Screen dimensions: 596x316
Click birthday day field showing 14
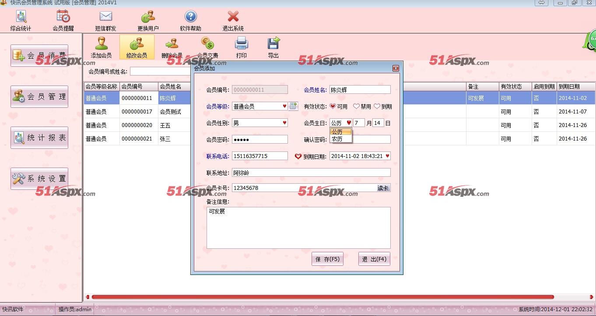pyautogui.click(x=378, y=123)
